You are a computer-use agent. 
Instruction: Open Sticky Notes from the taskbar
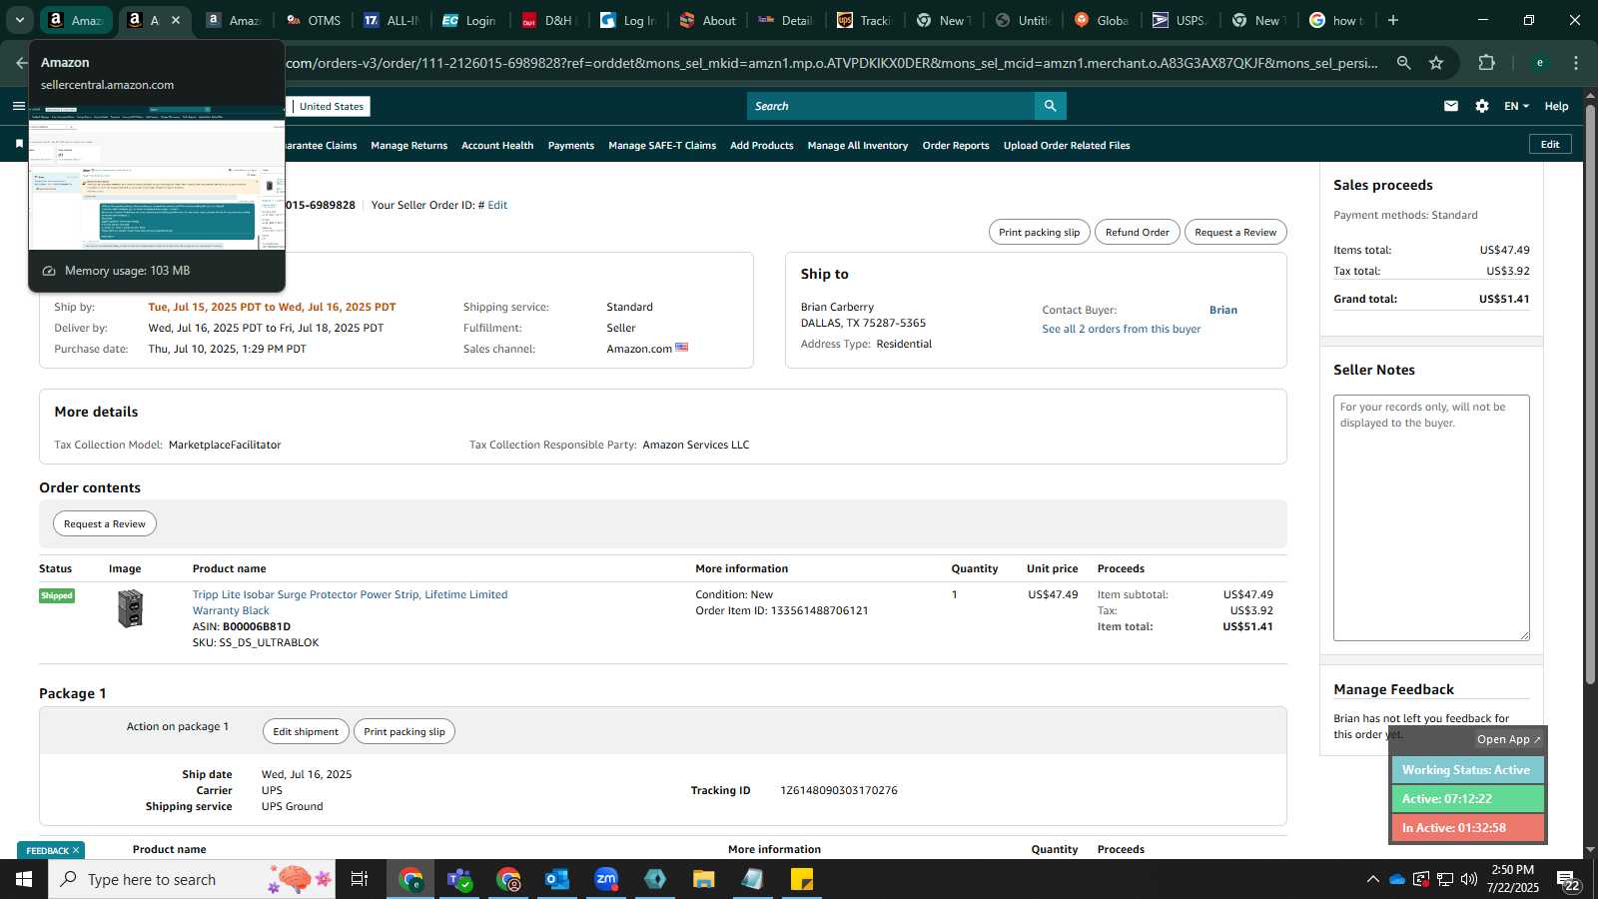click(802, 879)
